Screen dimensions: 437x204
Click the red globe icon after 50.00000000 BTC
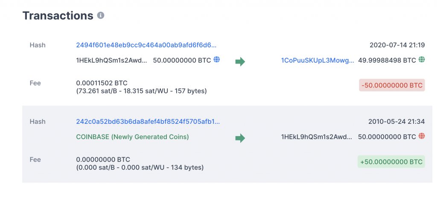click(x=422, y=137)
